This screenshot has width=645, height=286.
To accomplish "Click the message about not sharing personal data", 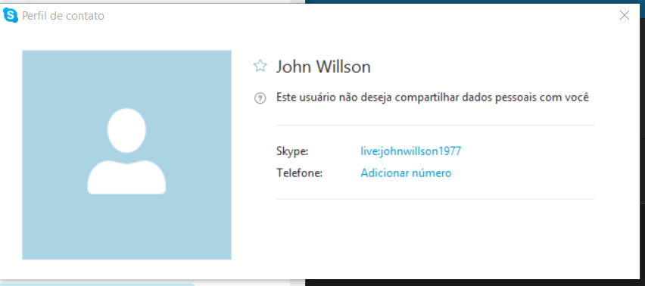I will click(433, 98).
